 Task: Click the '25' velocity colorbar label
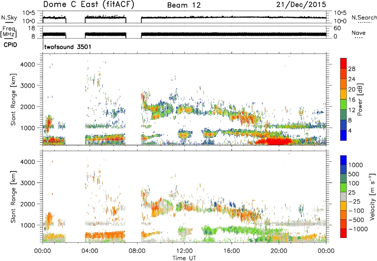[352, 193]
